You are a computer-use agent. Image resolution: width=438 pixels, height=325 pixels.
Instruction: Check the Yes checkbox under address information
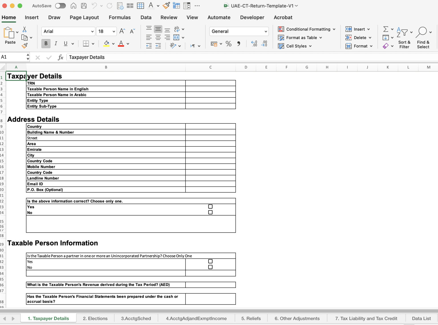coord(210,206)
